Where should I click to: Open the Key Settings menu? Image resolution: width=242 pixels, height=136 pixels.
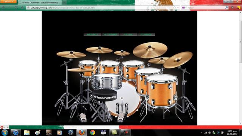110,34
